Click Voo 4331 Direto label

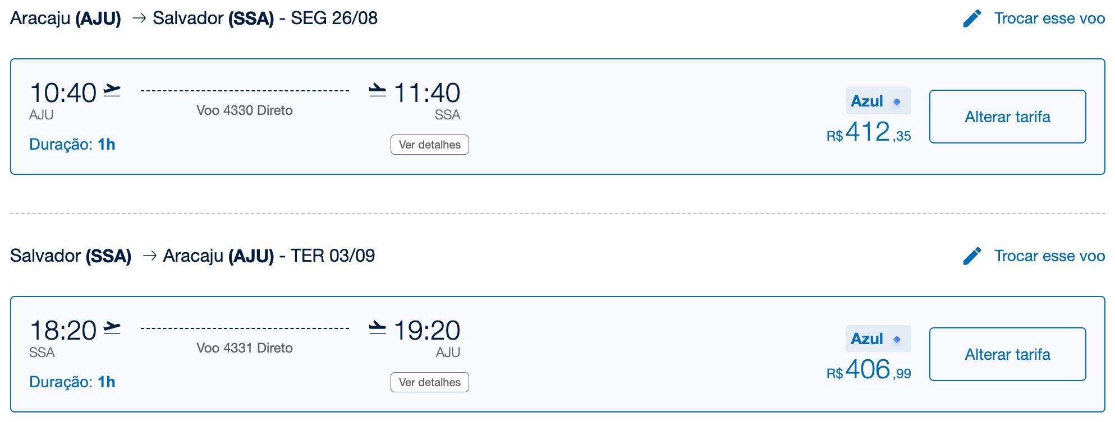click(x=244, y=348)
